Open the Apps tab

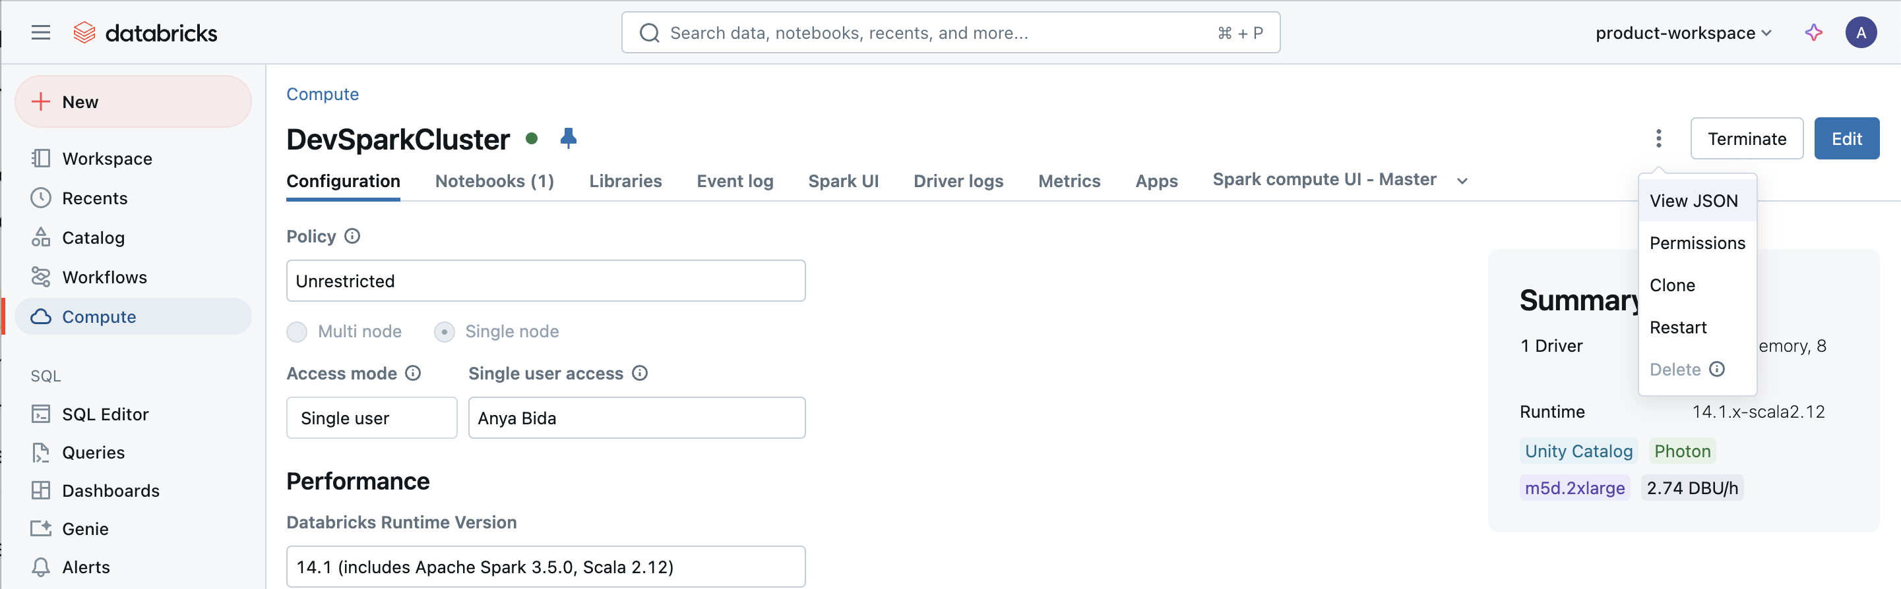coord(1156,181)
